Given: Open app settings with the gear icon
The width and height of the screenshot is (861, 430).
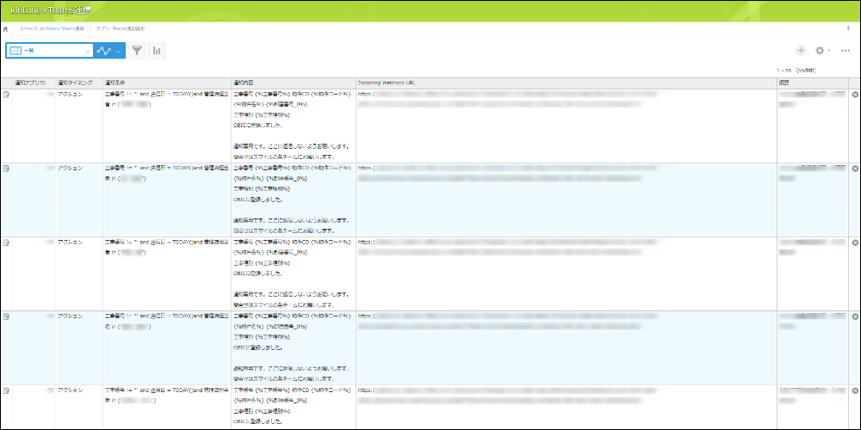Looking at the screenshot, I should pyautogui.click(x=820, y=51).
